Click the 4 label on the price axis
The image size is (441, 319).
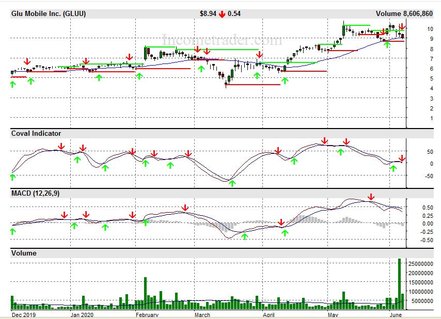tap(431, 89)
